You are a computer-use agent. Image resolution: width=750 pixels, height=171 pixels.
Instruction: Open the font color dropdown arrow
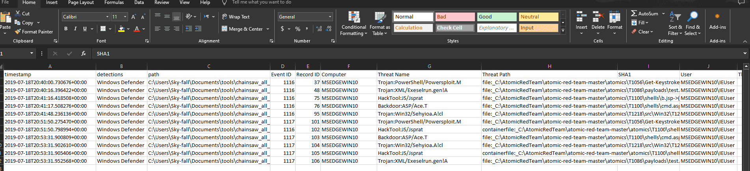(x=144, y=29)
